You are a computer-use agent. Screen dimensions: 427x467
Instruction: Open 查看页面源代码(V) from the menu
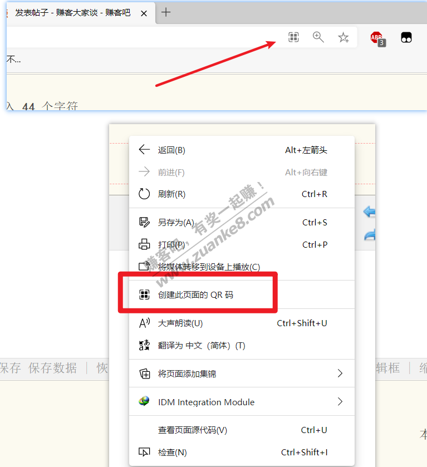193,430
